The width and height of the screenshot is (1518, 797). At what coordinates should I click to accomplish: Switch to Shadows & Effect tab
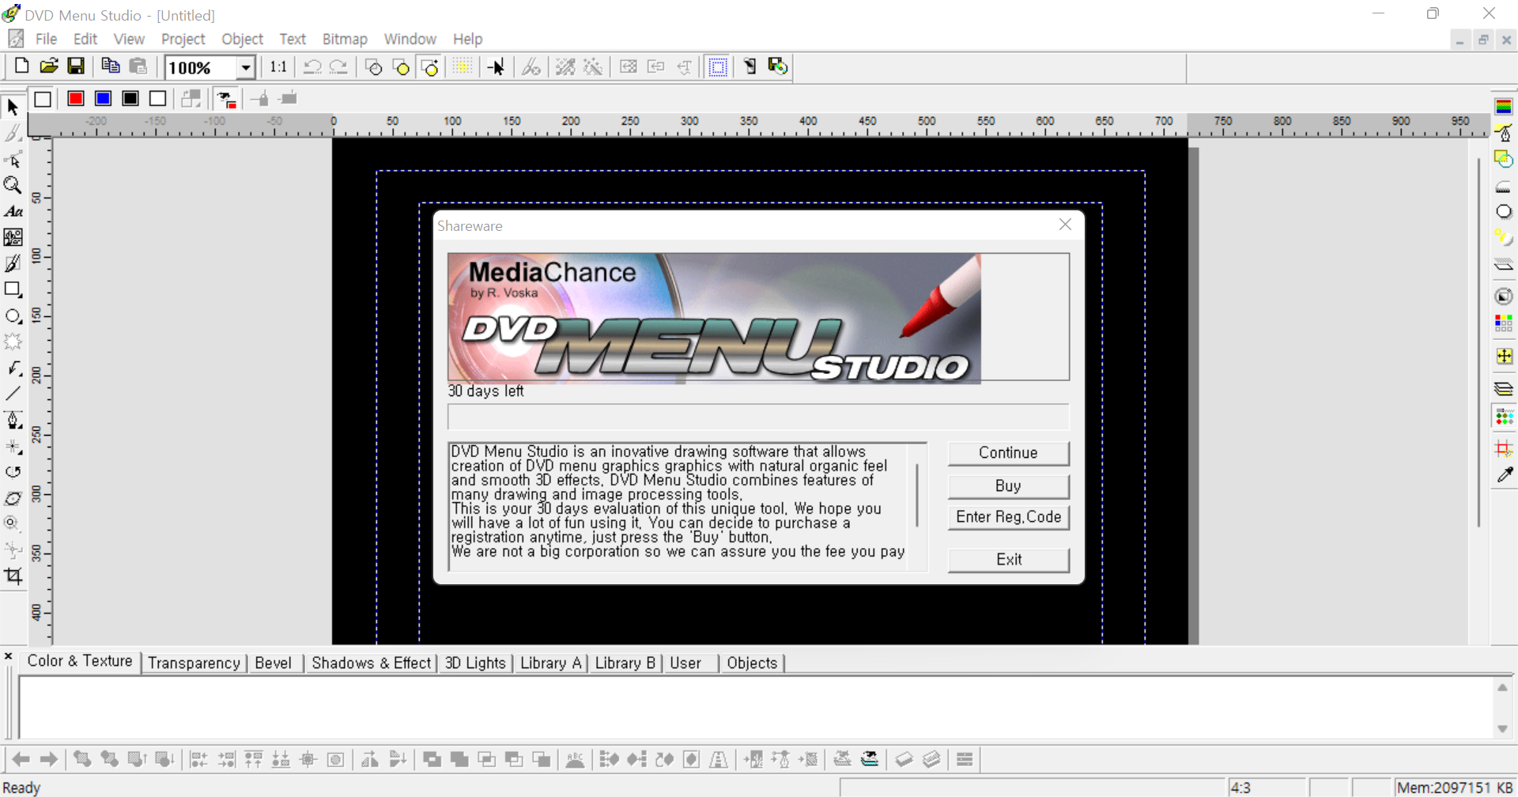(x=372, y=663)
